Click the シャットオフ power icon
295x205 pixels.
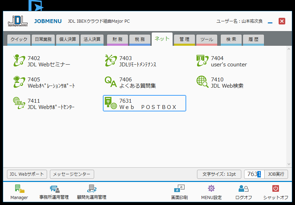(x=275, y=189)
